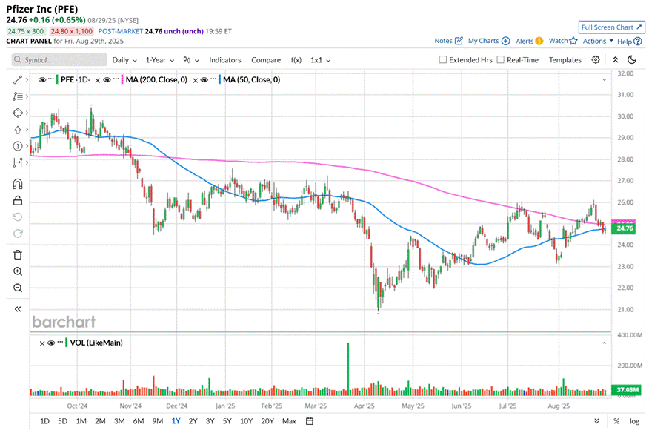
Task: Open the 1x1 grid layout dropdown
Action: 320,60
